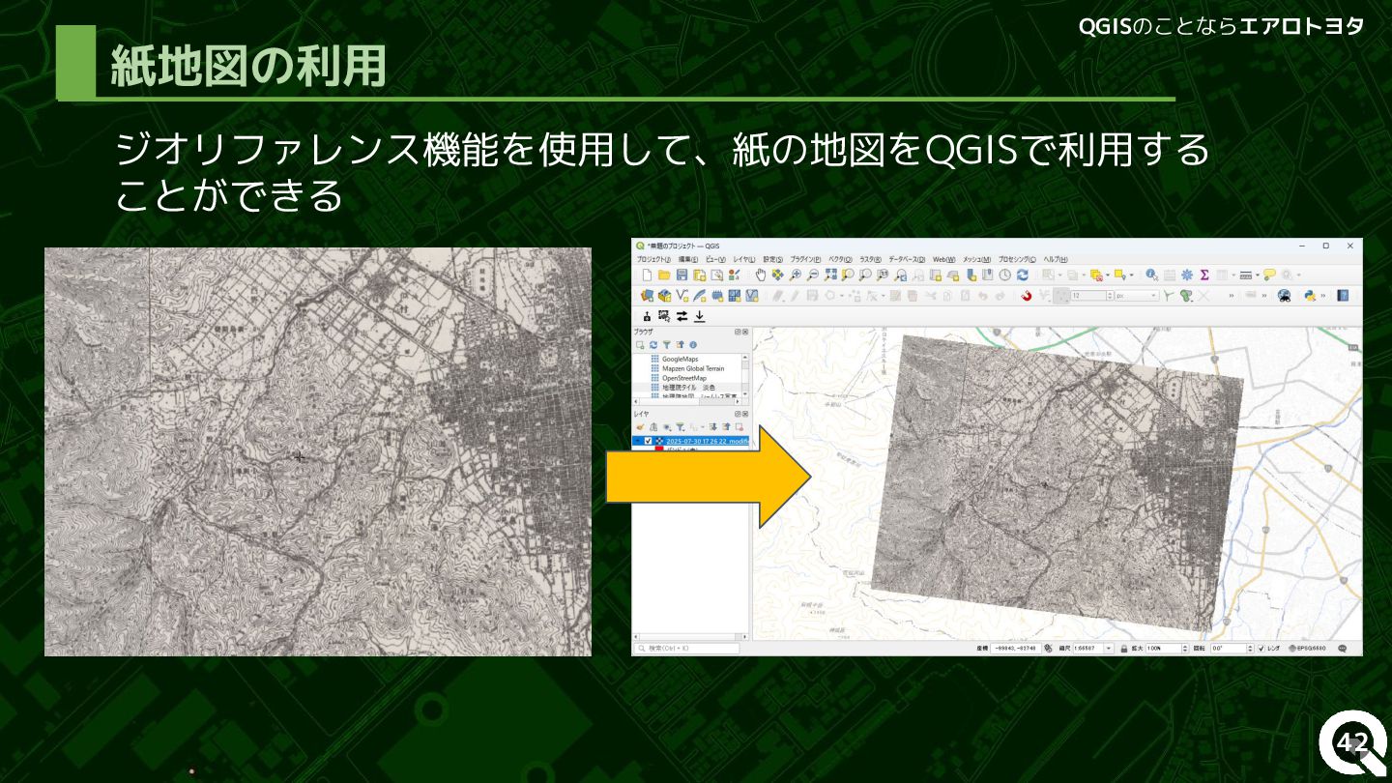1392x783 pixels.
Task: Click the Browser panel vertical scrollbar
Action: [x=745, y=376]
